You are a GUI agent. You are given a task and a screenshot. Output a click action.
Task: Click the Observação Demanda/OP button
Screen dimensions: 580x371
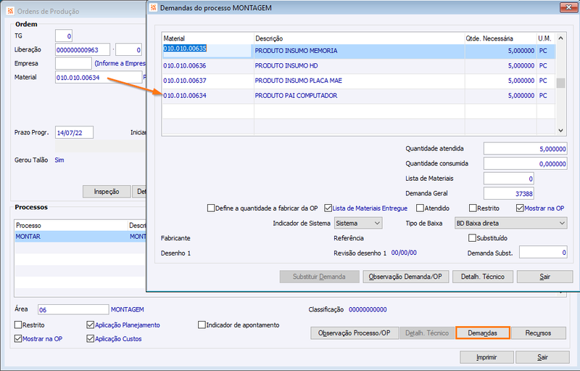pos(405,277)
